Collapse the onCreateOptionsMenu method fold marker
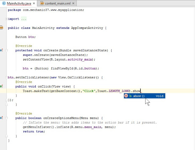 coord(6,118)
